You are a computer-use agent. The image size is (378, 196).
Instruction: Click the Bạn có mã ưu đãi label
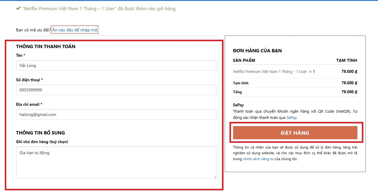(33, 30)
